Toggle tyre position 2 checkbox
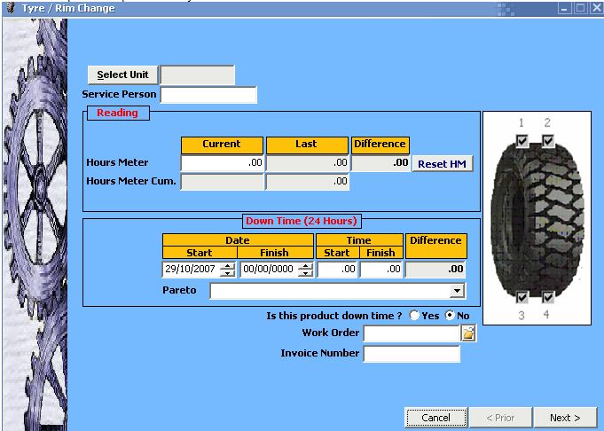The width and height of the screenshot is (604, 431). click(548, 141)
